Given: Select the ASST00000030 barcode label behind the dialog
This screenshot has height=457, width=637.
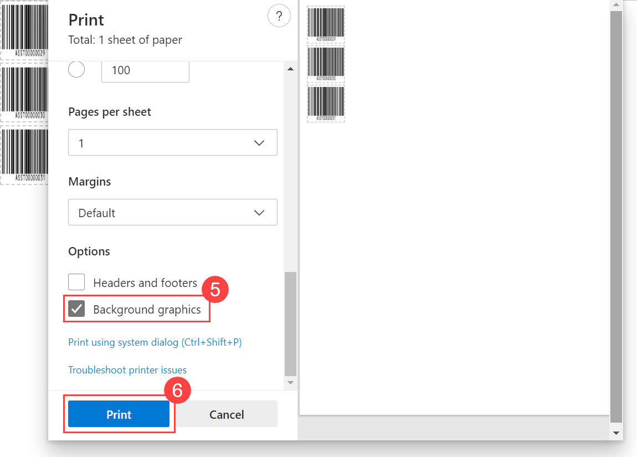Looking at the screenshot, I should [24, 92].
